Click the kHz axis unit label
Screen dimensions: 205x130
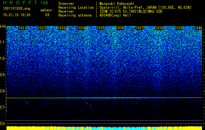(3, 27)
